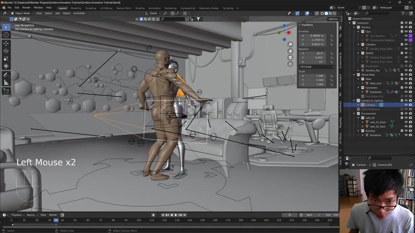Collapse the Camera & Lighting collection
The height and width of the screenshot is (233, 415).
coord(354,101)
